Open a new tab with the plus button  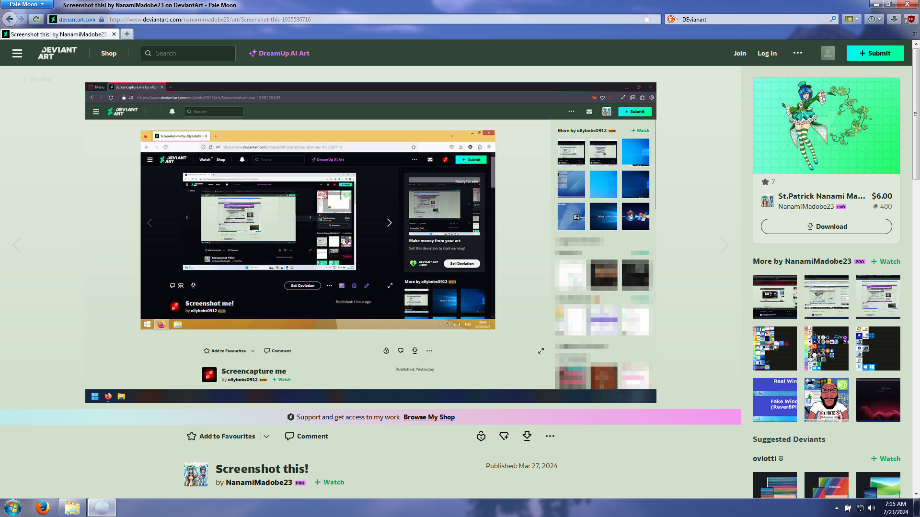[x=127, y=34]
